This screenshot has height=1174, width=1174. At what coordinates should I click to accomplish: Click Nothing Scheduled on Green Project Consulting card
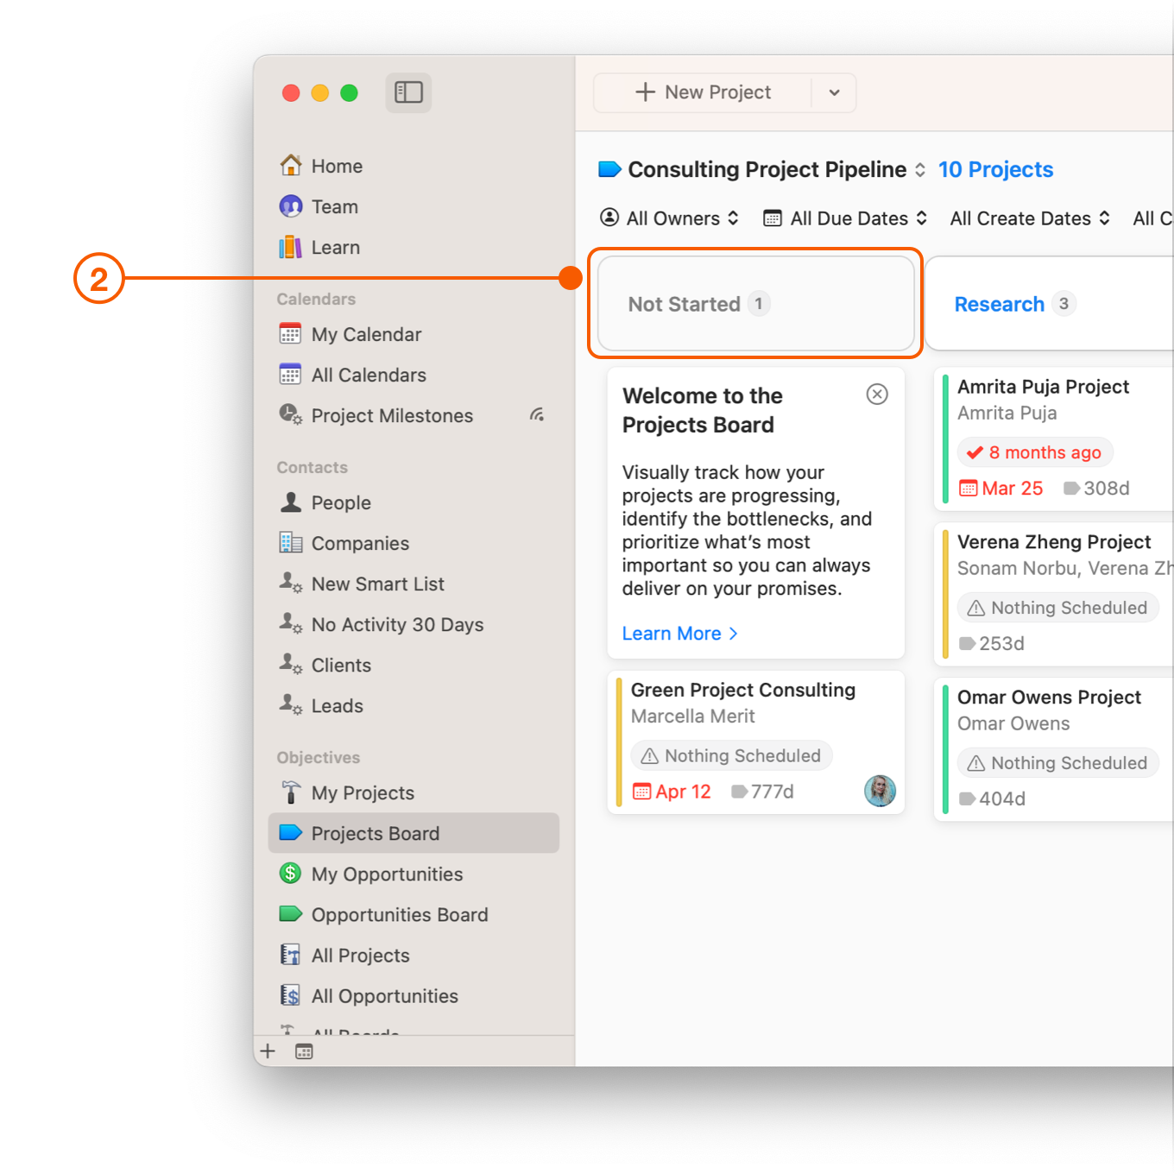click(x=731, y=755)
